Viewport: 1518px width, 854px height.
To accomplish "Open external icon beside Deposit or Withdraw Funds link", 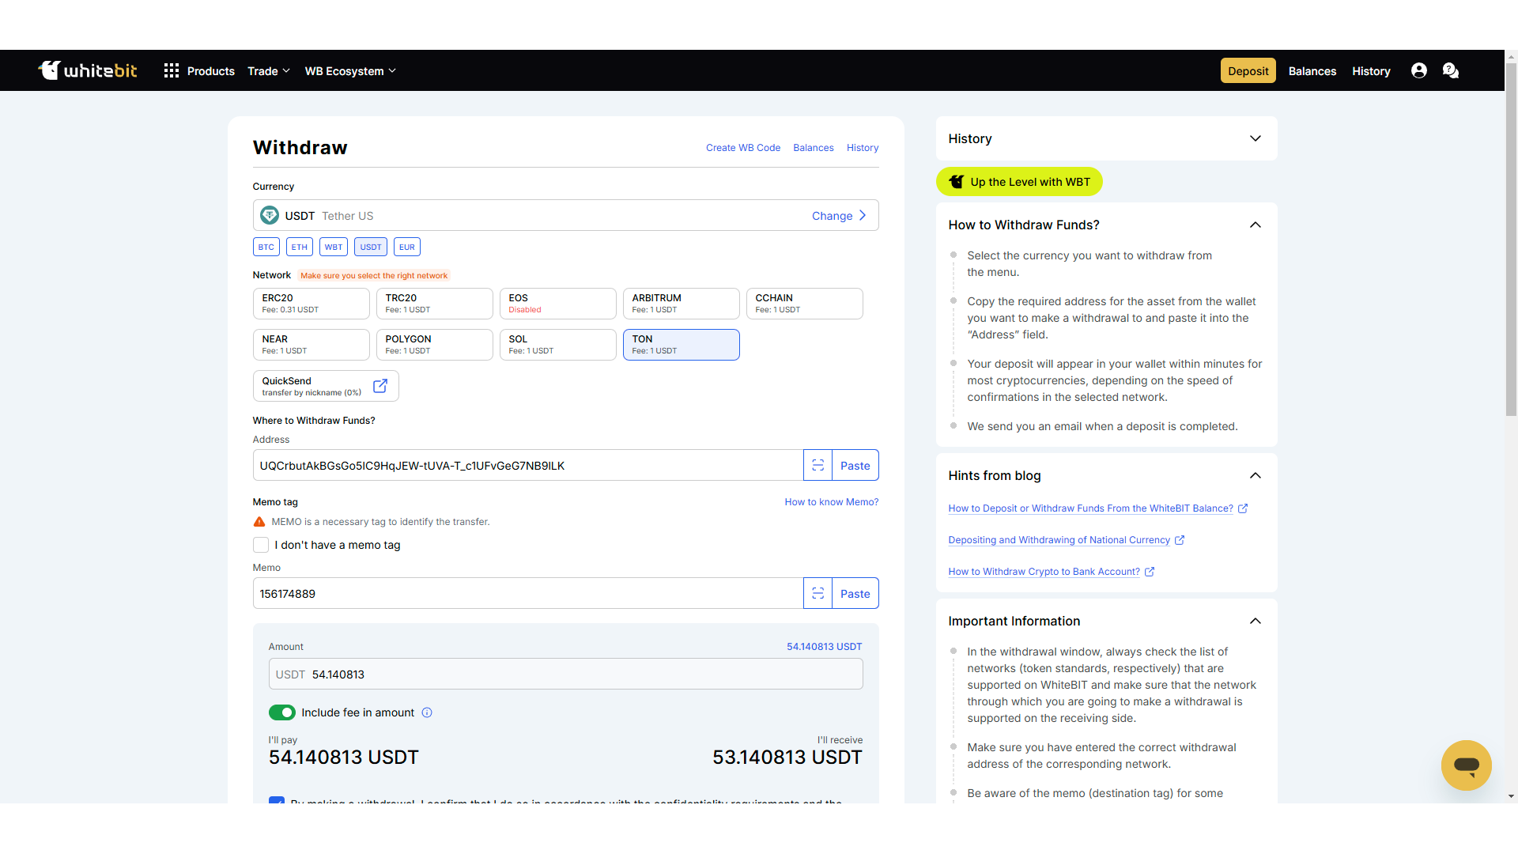I will 1243,508.
